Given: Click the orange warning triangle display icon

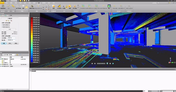Looking at the screenshot, I should (x=75, y=6).
